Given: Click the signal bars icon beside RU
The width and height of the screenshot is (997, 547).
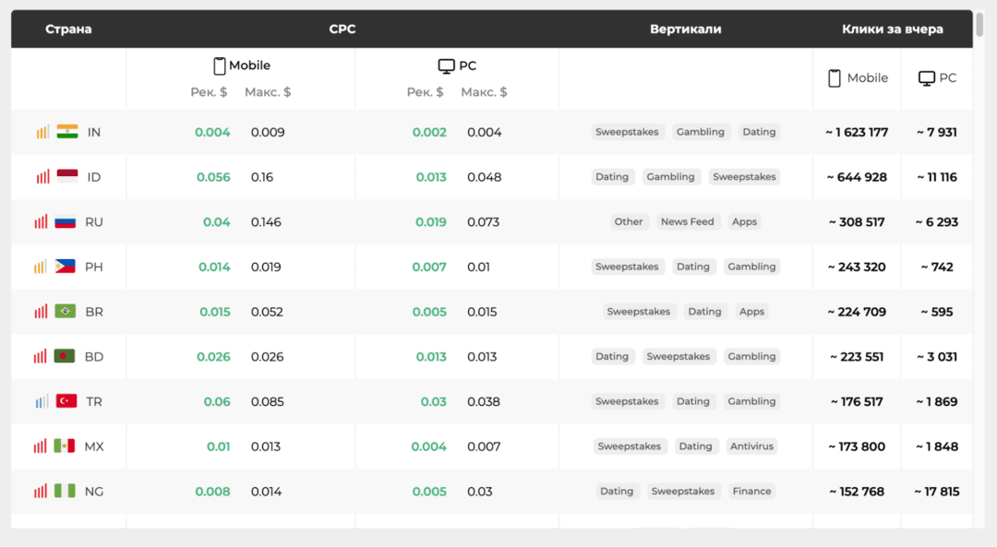Looking at the screenshot, I should [x=41, y=221].
